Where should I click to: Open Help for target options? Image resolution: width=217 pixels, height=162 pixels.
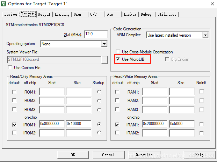tap(200, 155)
